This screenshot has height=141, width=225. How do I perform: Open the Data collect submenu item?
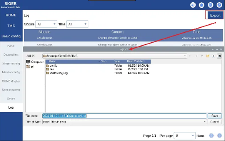(11, 55)
